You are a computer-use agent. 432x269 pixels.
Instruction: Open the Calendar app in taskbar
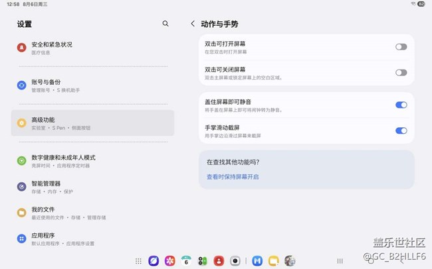coord(186,261)
